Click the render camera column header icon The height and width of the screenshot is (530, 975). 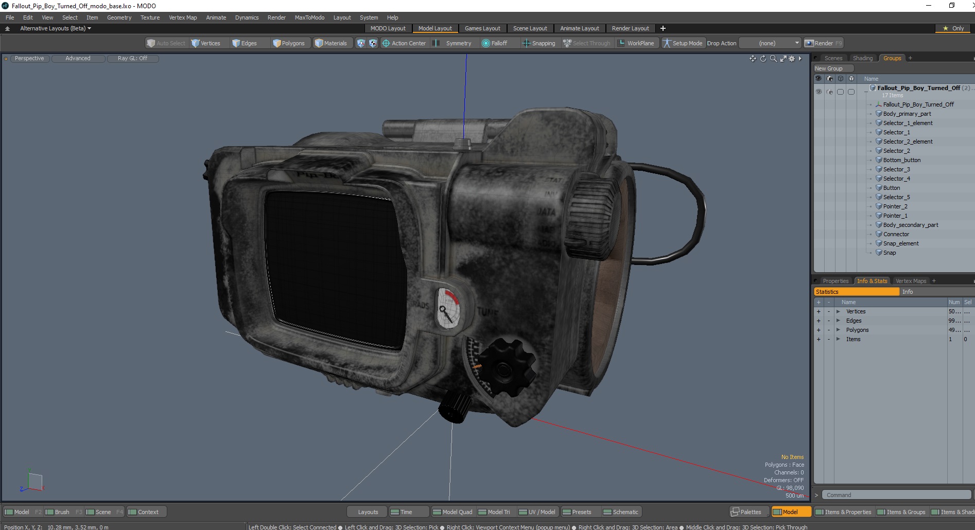pos(829,79)
